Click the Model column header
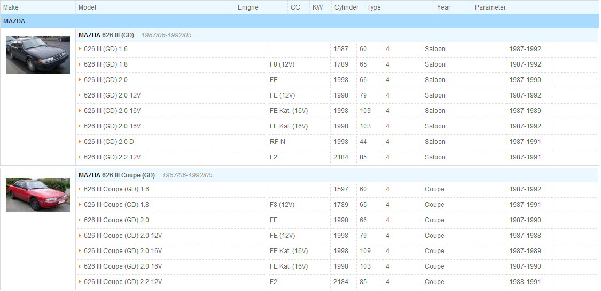This screenshot has height=291, width=601. [x=87, y=7]
